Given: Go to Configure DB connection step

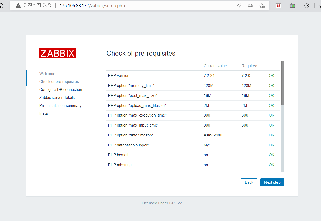Looking at the screenshot, I should (x=61, y=90).
